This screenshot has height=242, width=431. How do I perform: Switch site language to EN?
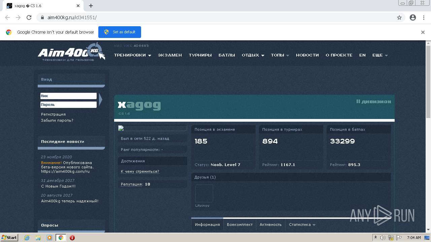tap(362, 55)
